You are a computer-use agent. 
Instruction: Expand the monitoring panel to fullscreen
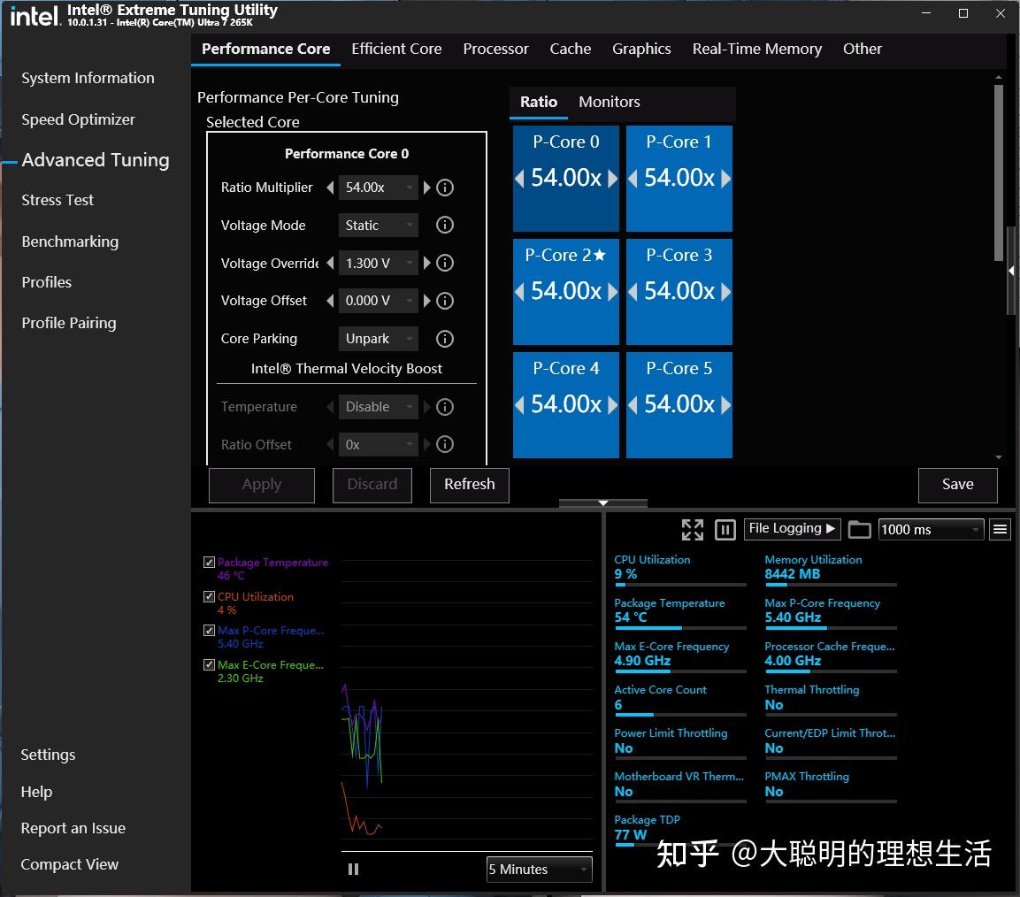(693, 529)
